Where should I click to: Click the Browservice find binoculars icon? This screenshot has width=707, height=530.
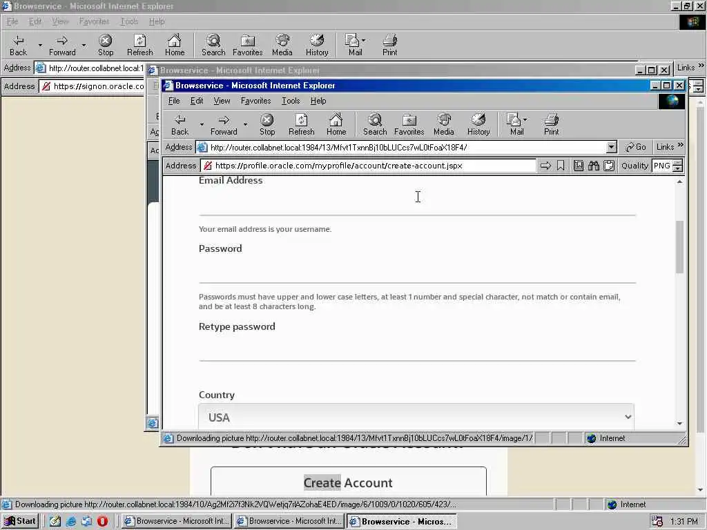(x=593, y=166)
